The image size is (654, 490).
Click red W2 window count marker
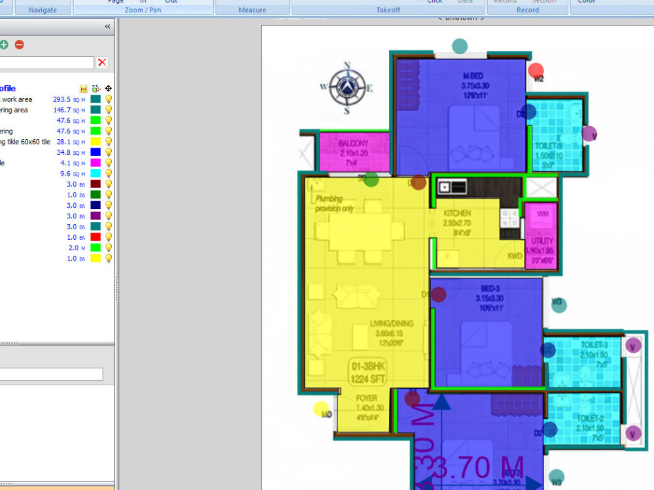(536, 71)
